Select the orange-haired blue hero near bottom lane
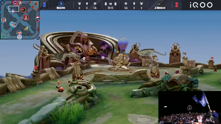221x124 pixels. [19, 33]
